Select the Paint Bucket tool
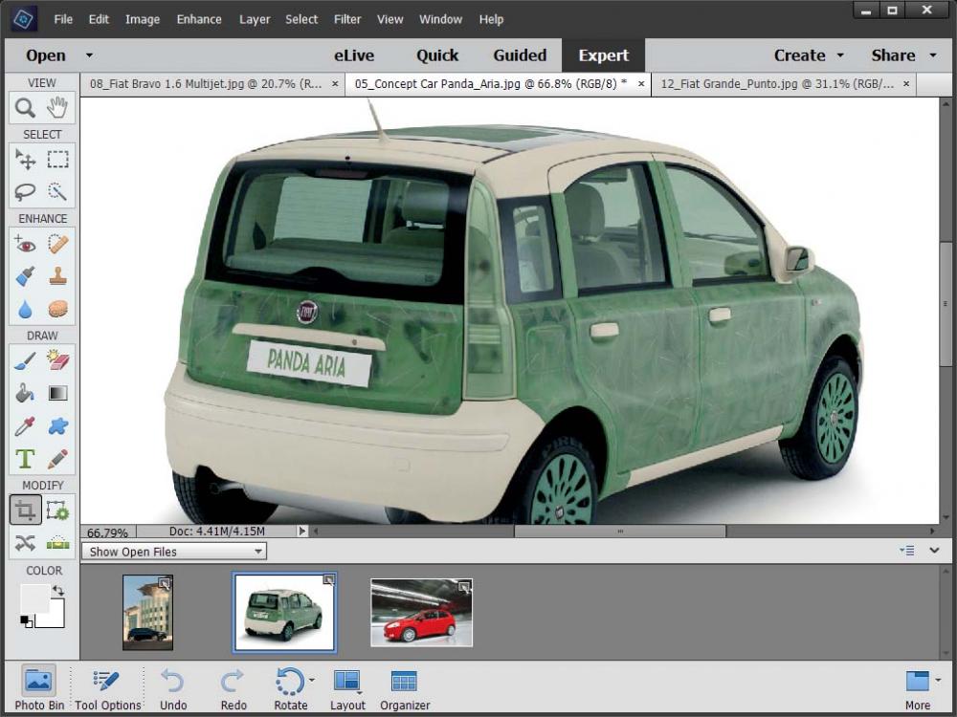The width and height of the screenshot is (957, 717). tap(25, 393)
